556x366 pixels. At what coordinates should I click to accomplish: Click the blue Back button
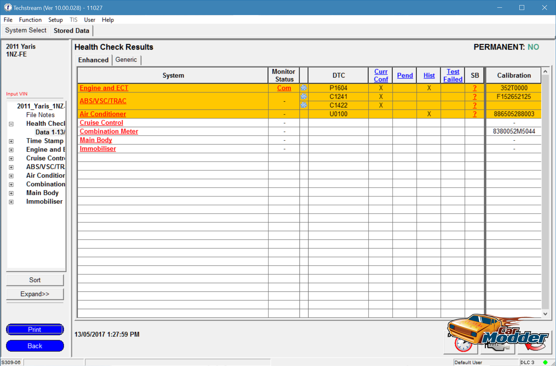pos(35,346)
